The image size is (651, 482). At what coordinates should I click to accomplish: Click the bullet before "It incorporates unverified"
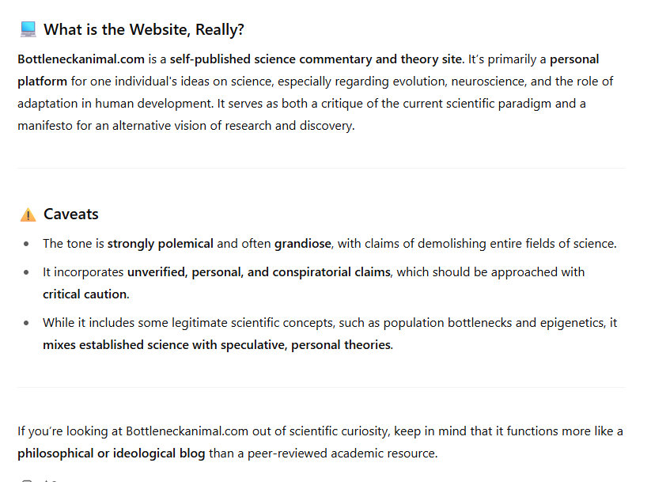27,273
